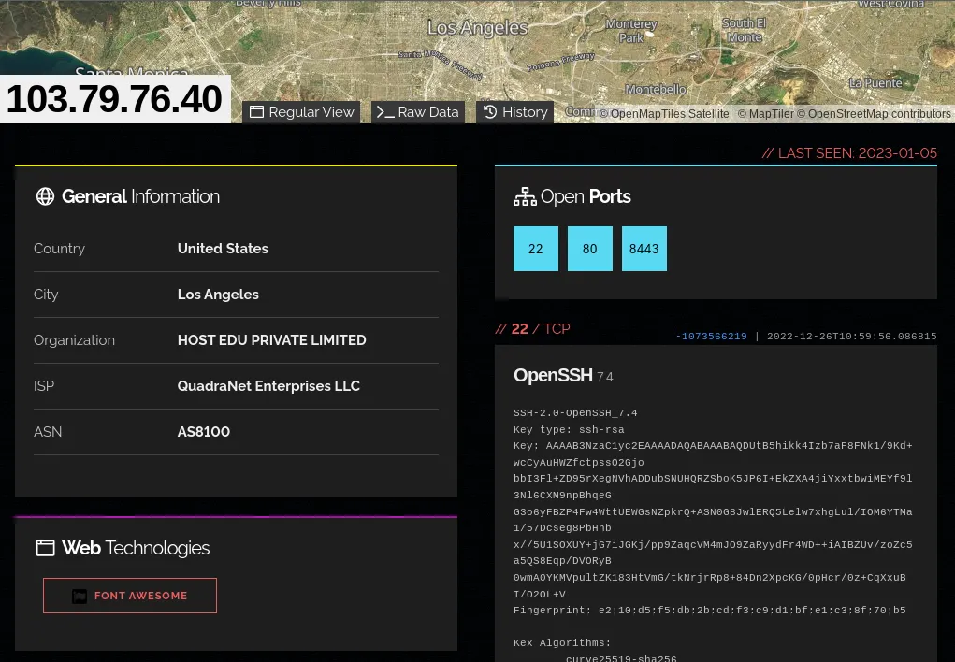Click the calendar icon on Regular View
Screen dimensions: 955x662
coord(256,111)
